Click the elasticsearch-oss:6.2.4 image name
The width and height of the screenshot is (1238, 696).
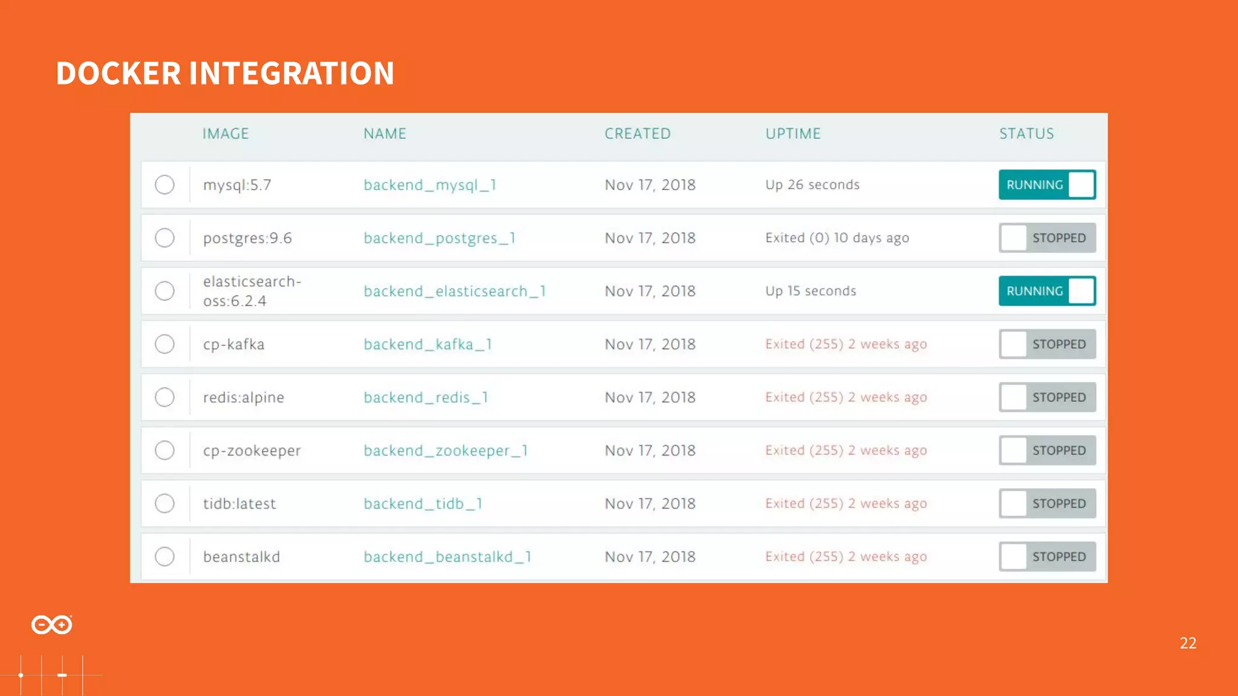click(x=252, y=291)
